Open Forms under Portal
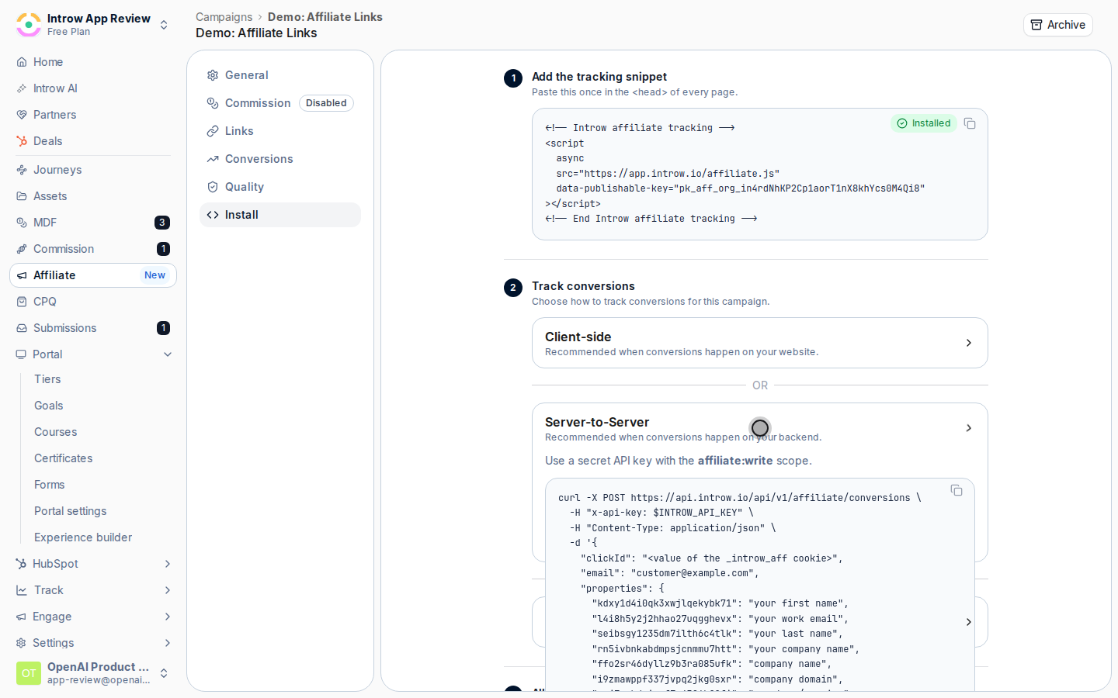Image resolution: width=1118 pixels, height=698 pixels. (x=50, y=485)
